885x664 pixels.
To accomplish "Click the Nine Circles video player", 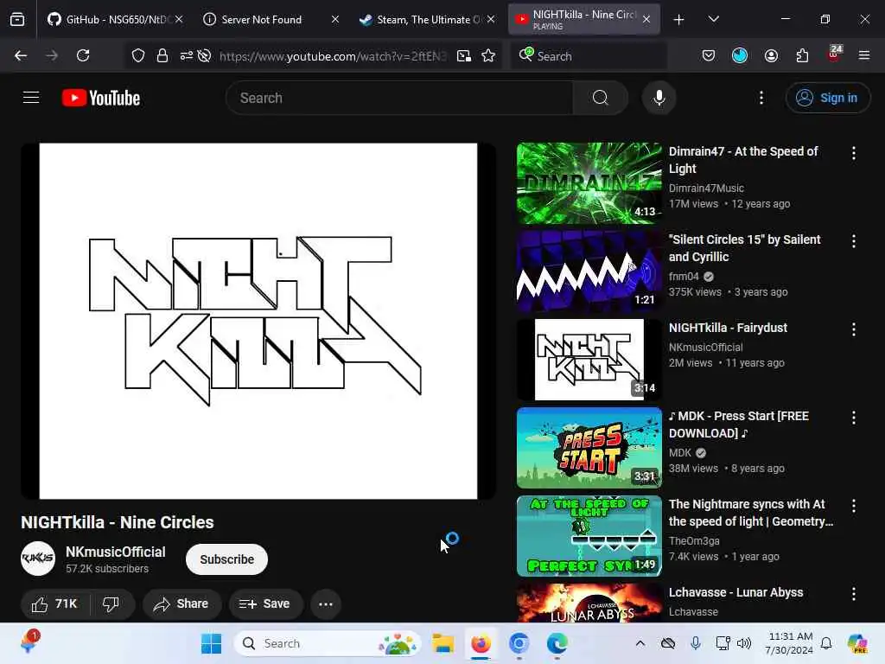I will (258, 321).
